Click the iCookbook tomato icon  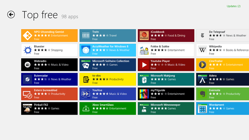(144, 35)
